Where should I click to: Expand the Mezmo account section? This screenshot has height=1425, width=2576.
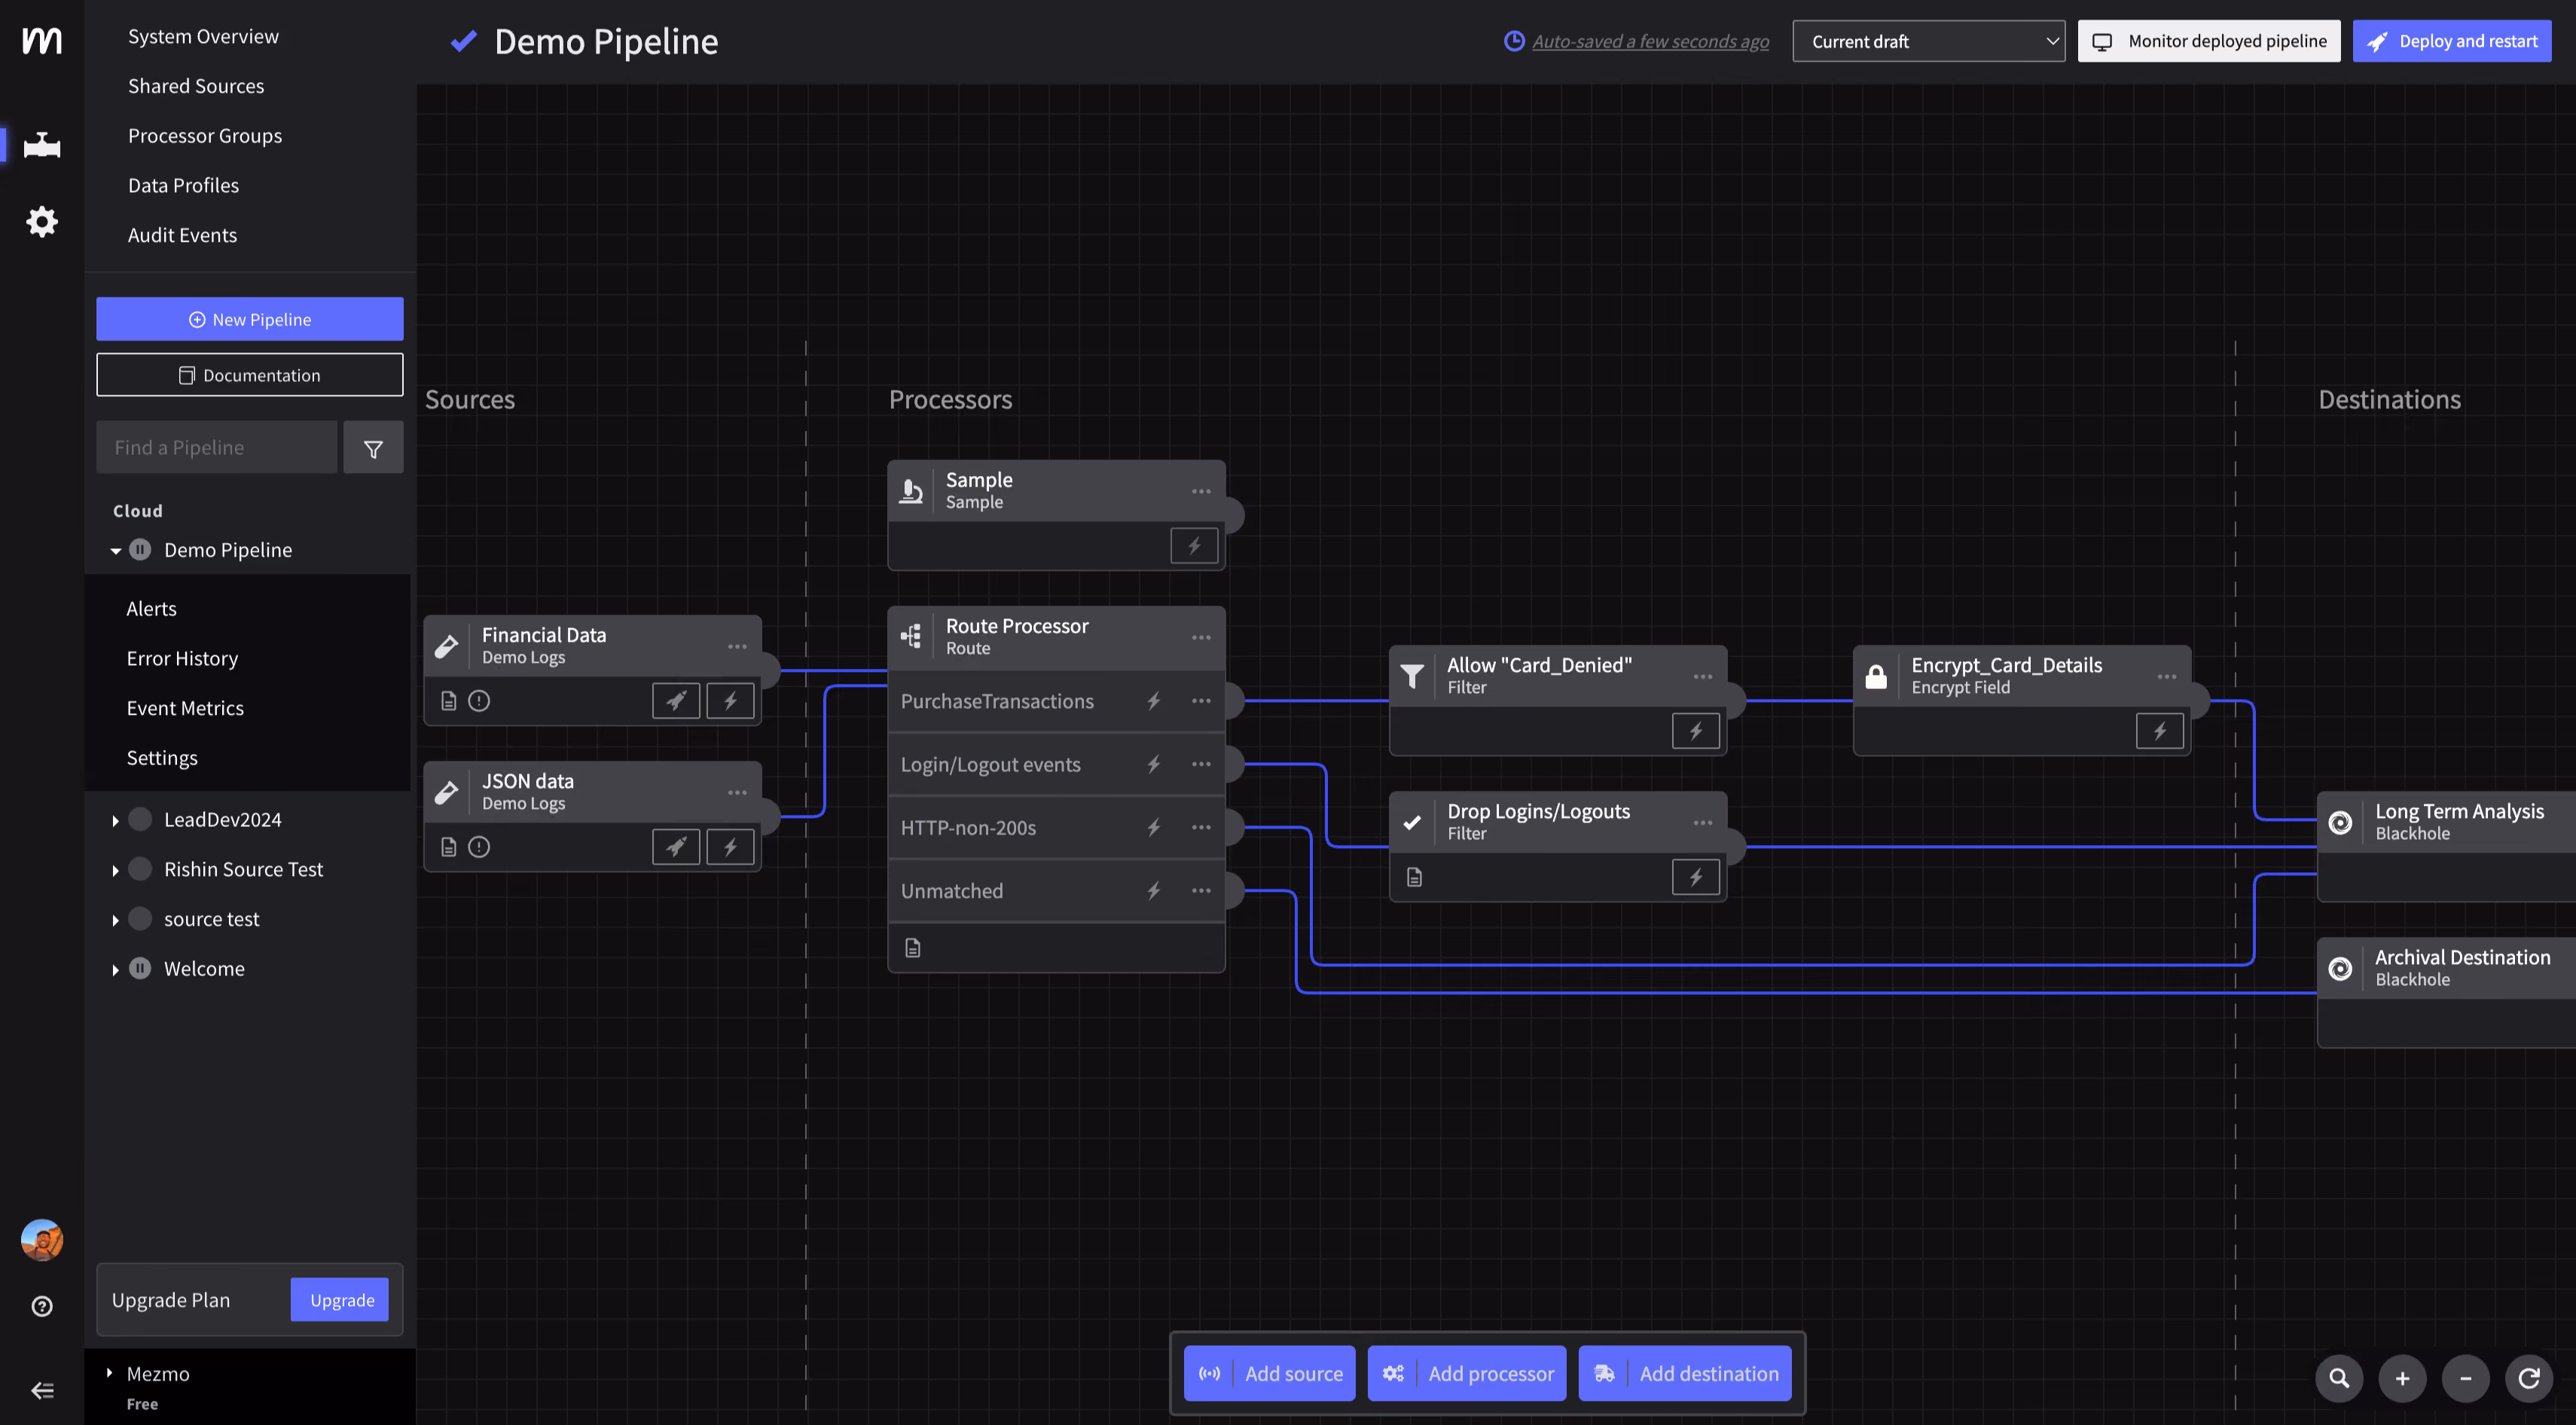(110, 1373)
